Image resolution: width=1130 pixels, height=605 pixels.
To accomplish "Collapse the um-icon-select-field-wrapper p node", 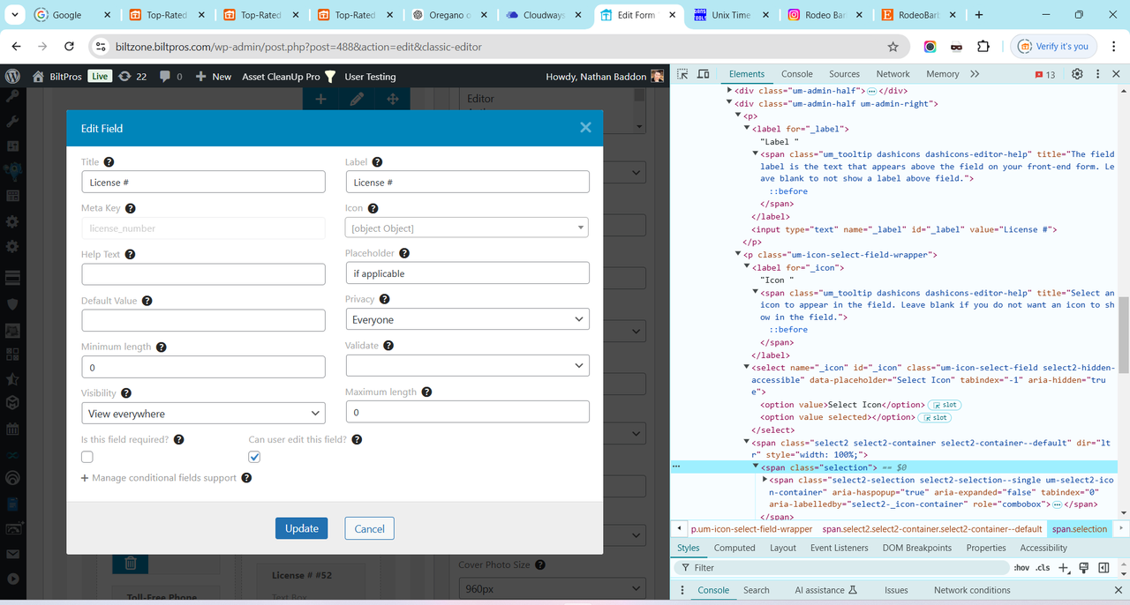I will click(738, 255).
